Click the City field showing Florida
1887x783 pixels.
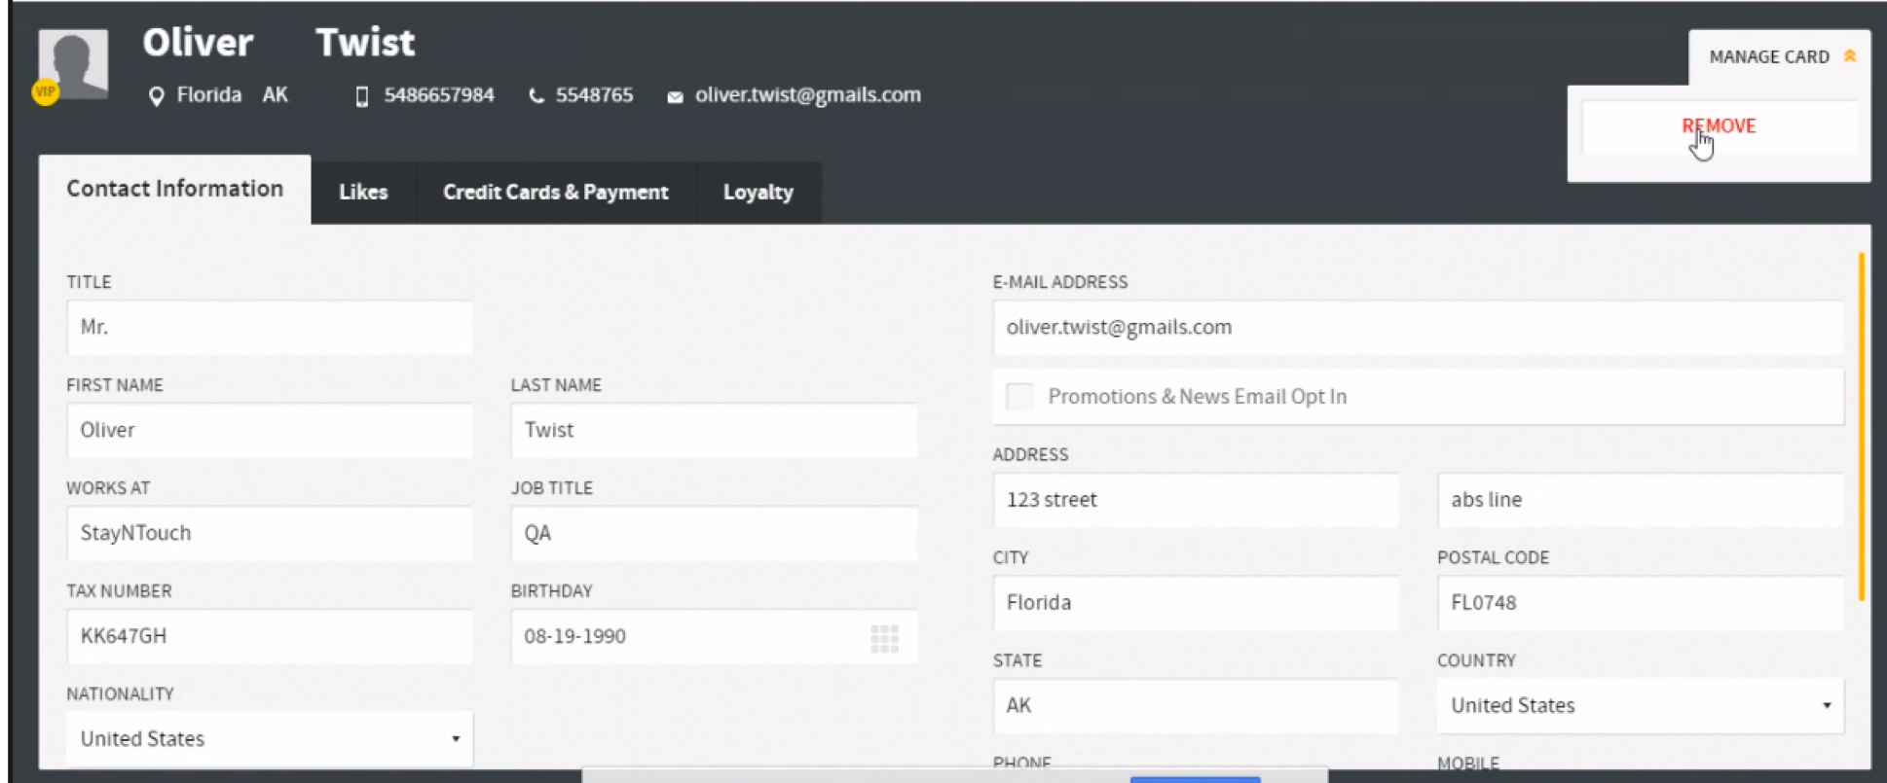(1196, 603)
